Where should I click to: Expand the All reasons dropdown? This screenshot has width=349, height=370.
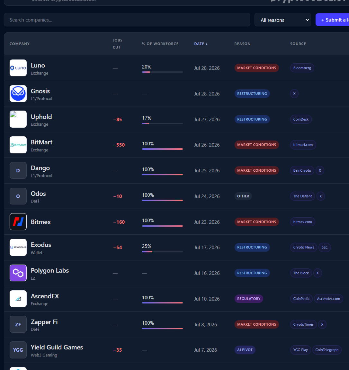point(283,20)
